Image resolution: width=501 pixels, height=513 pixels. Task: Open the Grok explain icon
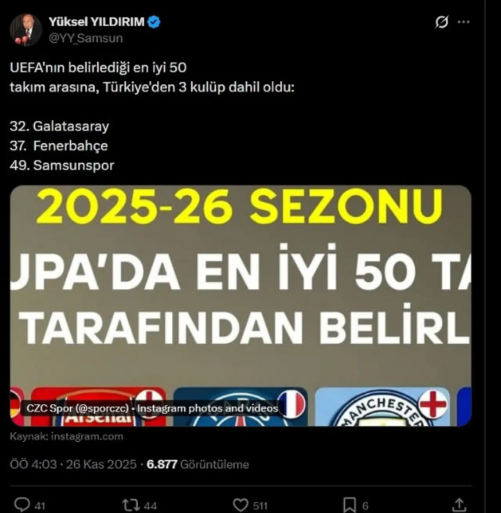click(442, 22)
